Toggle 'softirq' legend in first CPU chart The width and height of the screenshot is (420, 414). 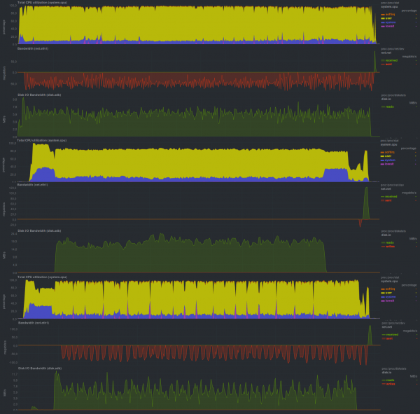tap(388, 15)
